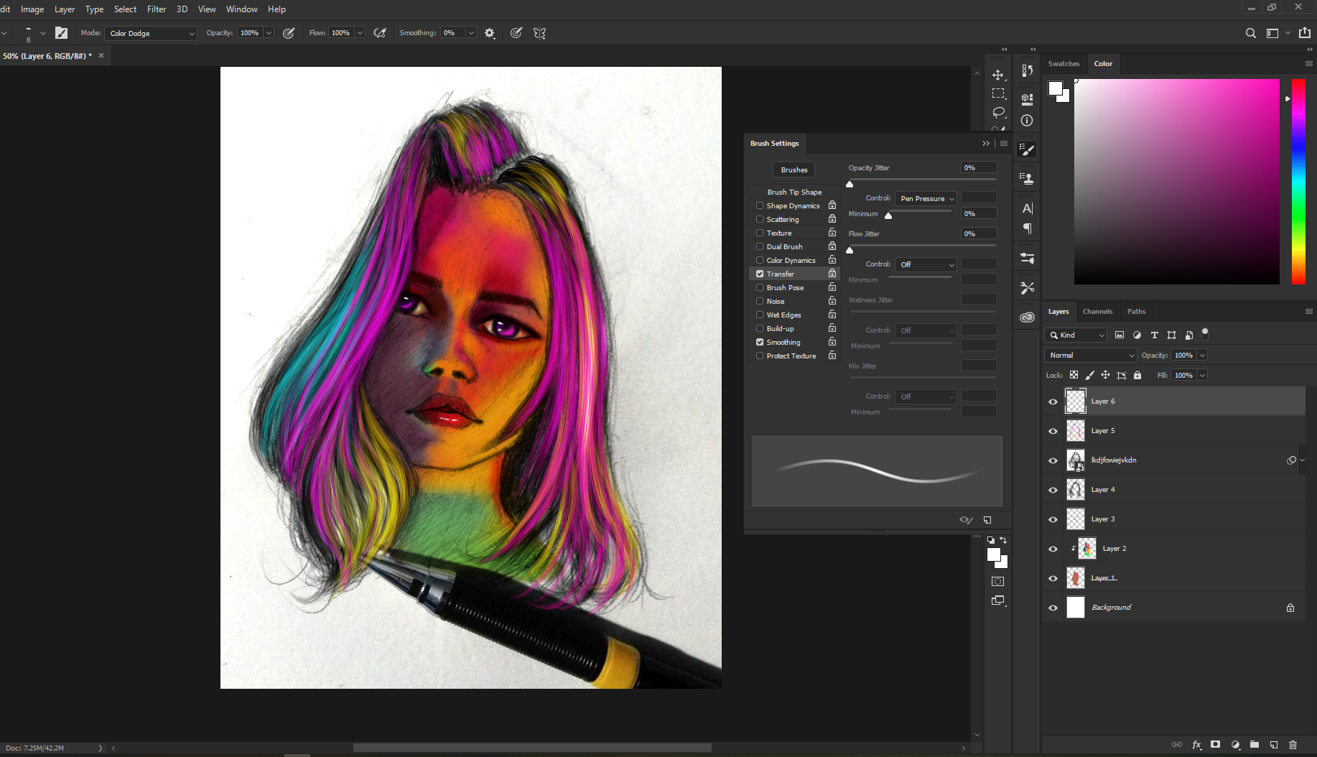
Task: Open the Paragraph panel icon
Action: (1027, 228)
